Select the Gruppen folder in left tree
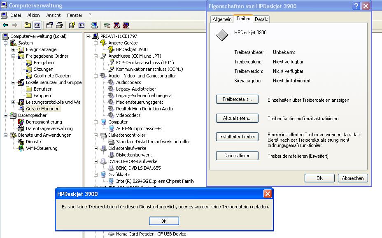This screenshot has width=382, height=238. (x=42, y=96)
